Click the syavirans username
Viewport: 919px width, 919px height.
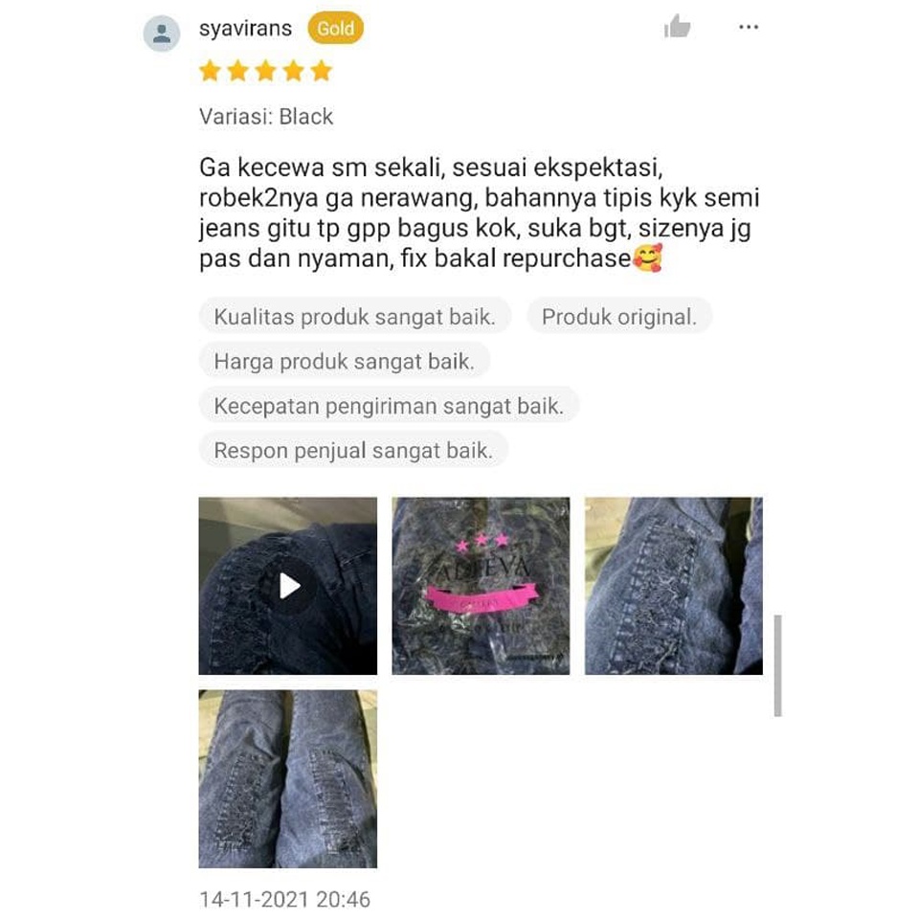pos(245,28)
